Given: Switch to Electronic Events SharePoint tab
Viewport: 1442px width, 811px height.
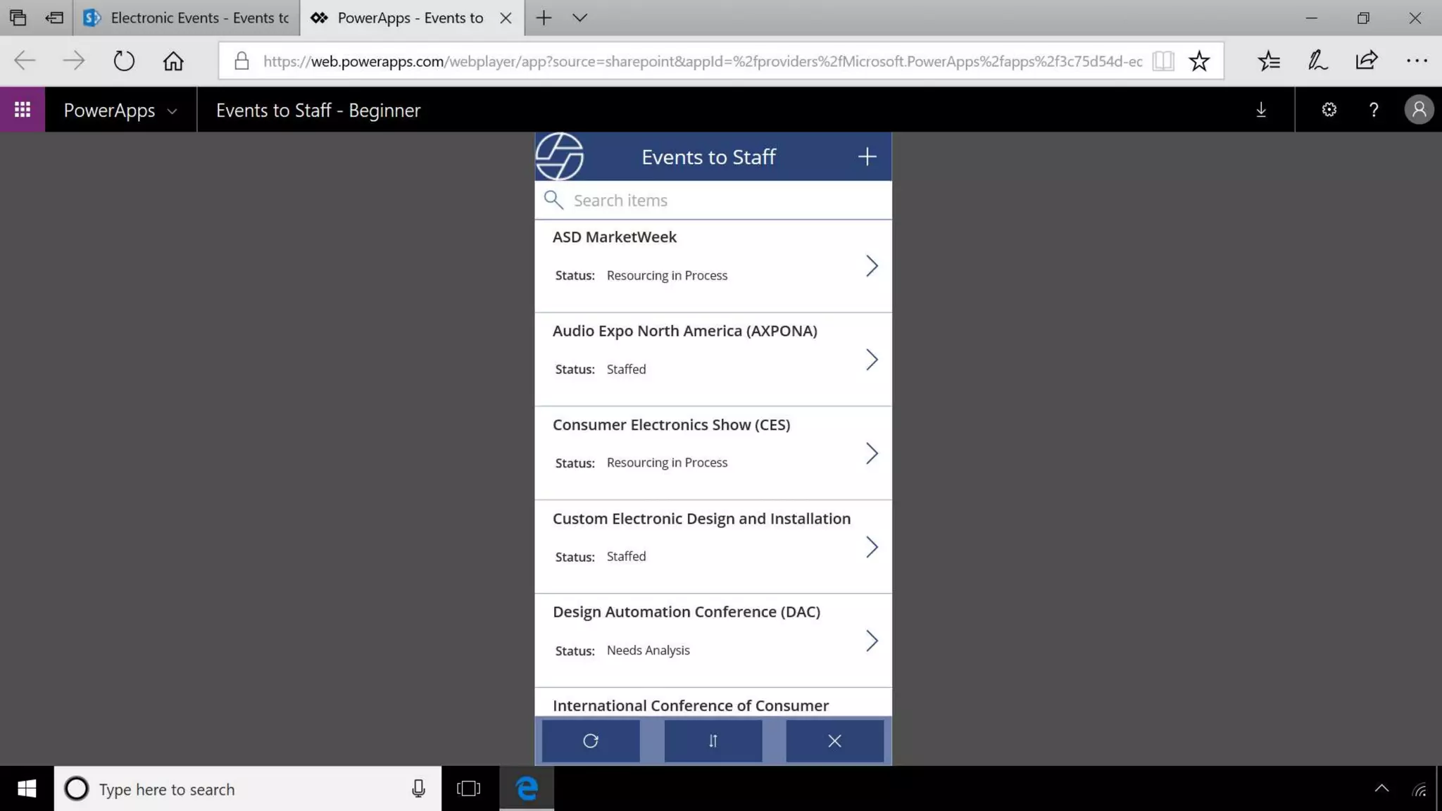Looking at the screenshot, I should click(187, 18).
